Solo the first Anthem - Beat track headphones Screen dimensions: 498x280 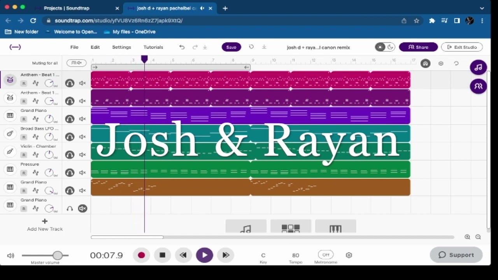click(70, 83)
